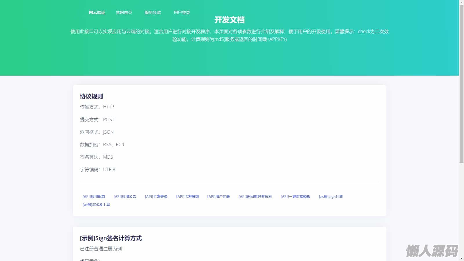Select the [API]卡密登录 link
The image size is (464, 261).
coord(156,197)
